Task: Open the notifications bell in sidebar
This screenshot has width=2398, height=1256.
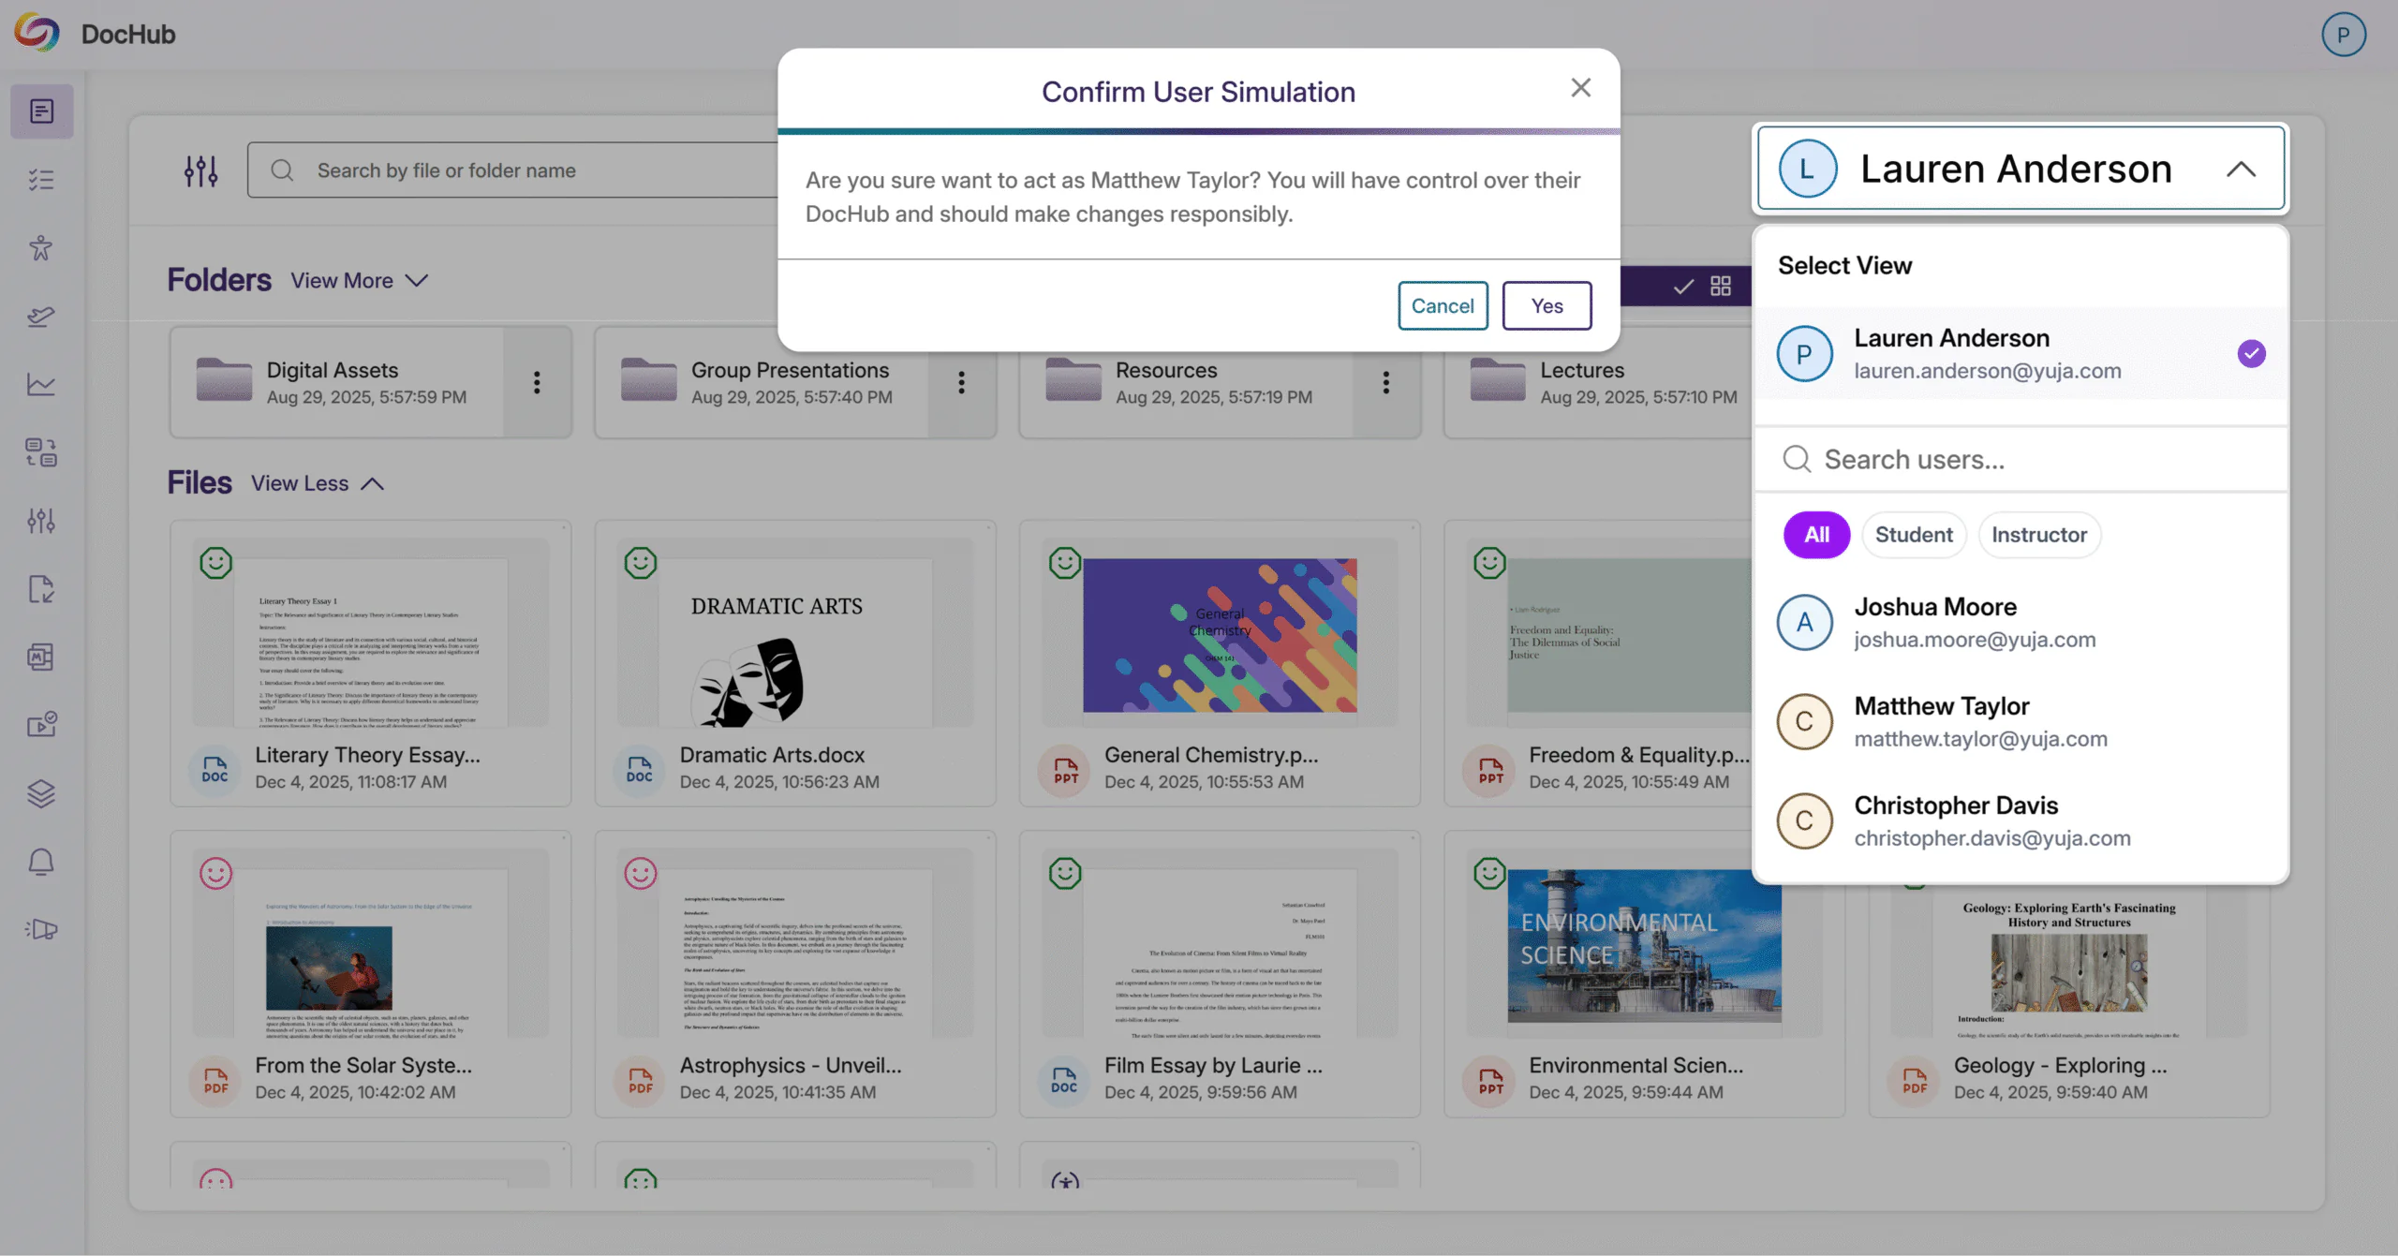Action: click(41, 862)
